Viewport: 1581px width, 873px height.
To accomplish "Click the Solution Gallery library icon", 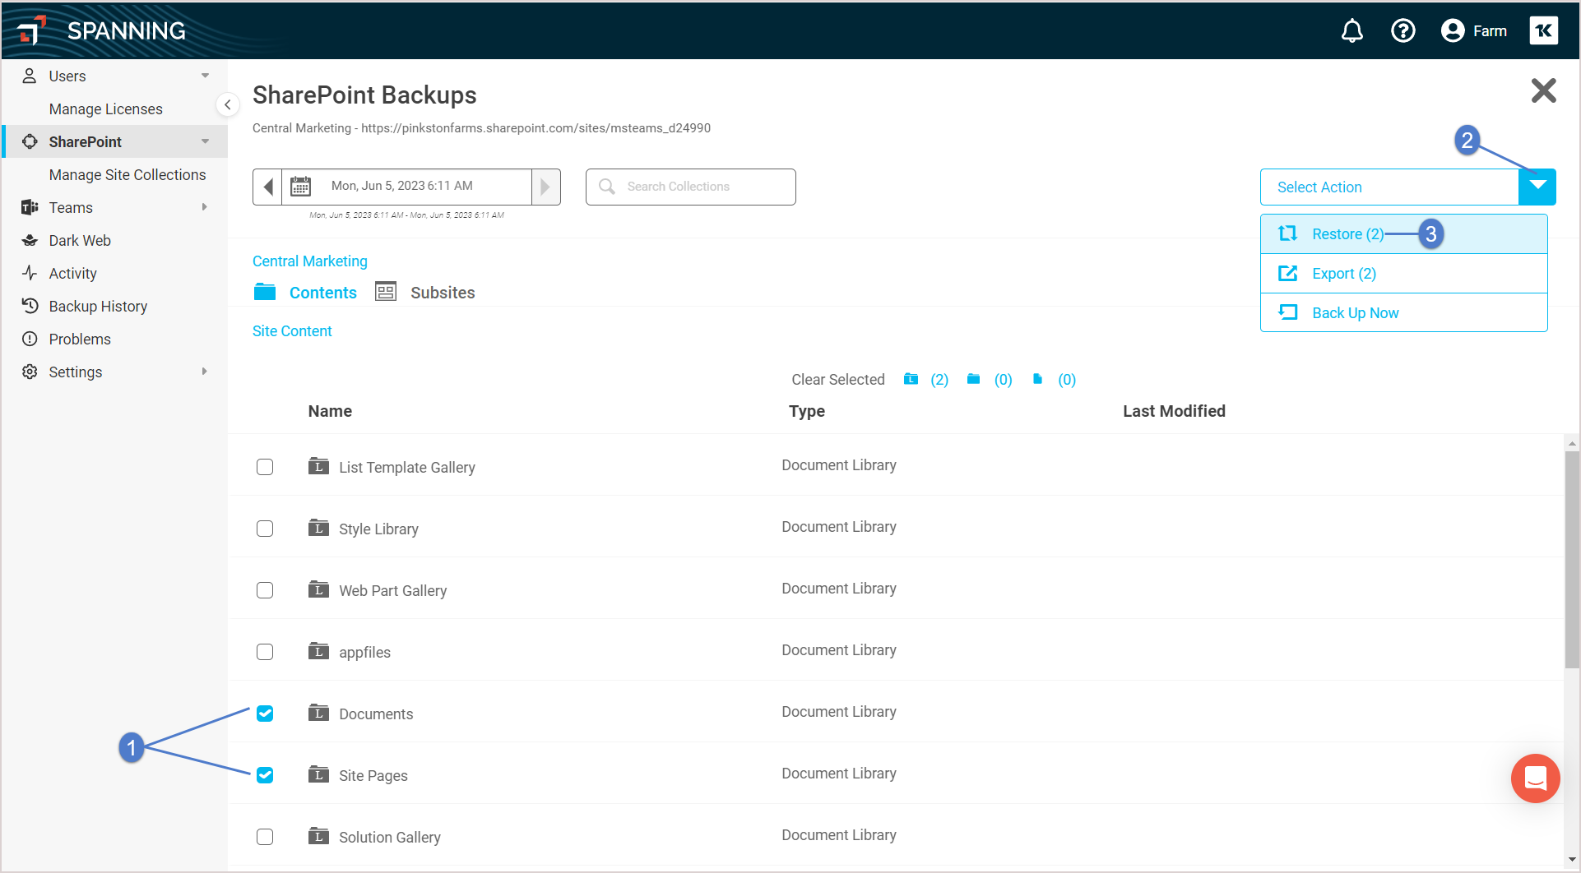I will coord(318,836).
